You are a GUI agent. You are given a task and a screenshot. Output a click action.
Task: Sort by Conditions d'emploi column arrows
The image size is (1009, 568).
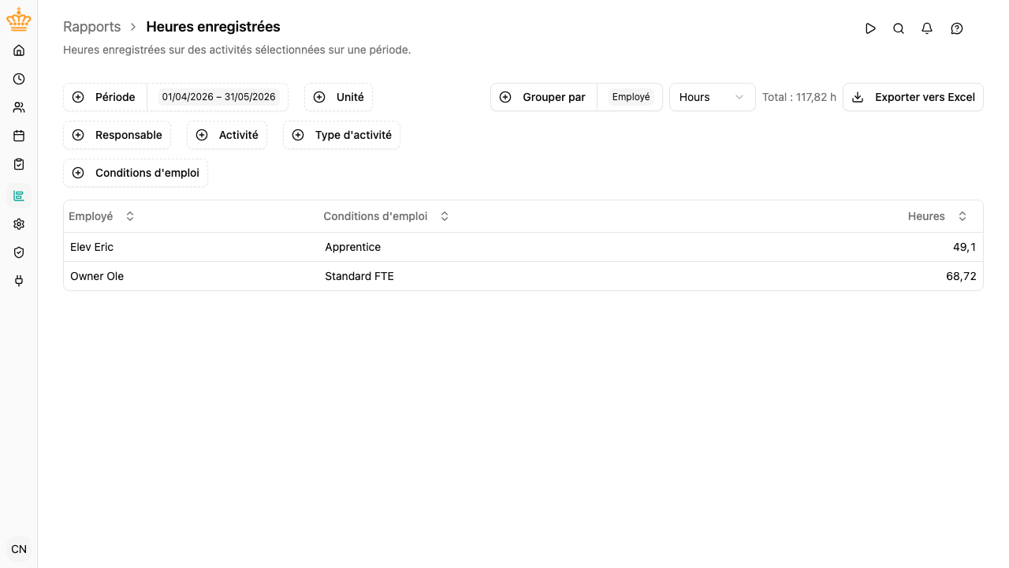coord(445,216)
